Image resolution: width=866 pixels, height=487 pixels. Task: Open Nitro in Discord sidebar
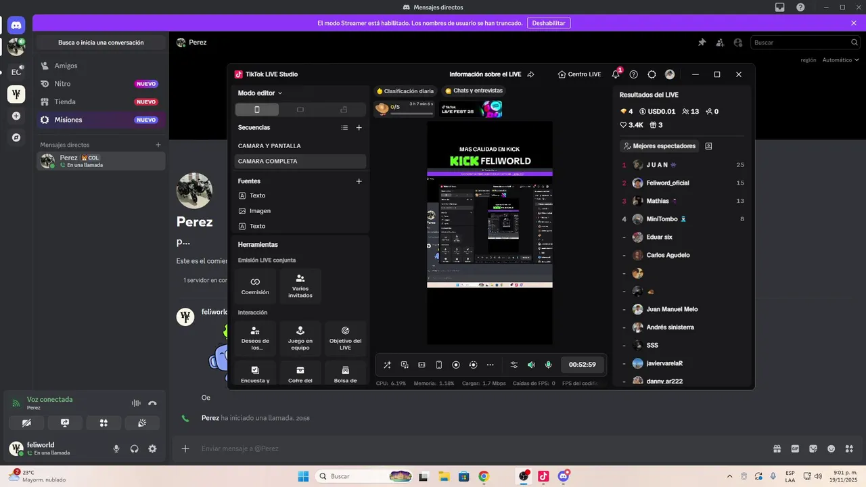click(x=101, y=84)
